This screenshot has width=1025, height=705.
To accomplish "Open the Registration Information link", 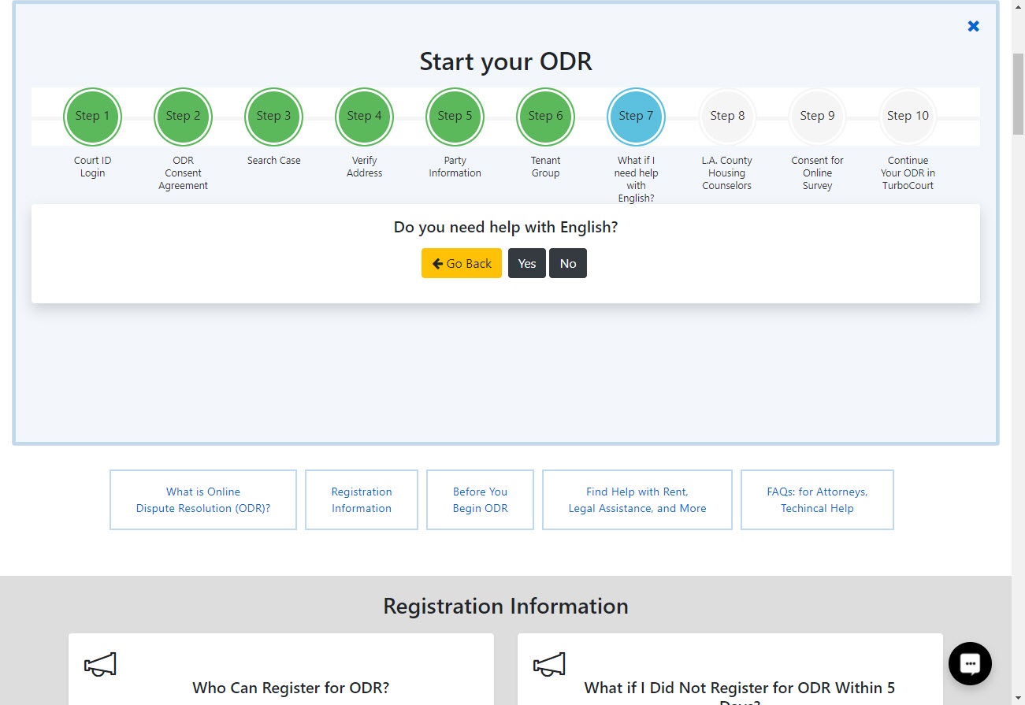I will (x=361, y=499).
